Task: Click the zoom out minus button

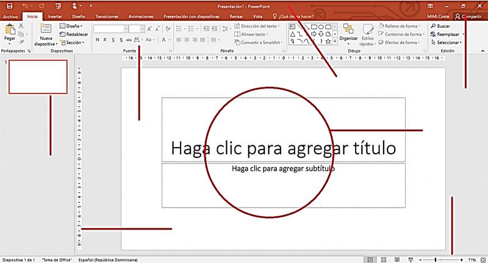Action: pos(420,259)
